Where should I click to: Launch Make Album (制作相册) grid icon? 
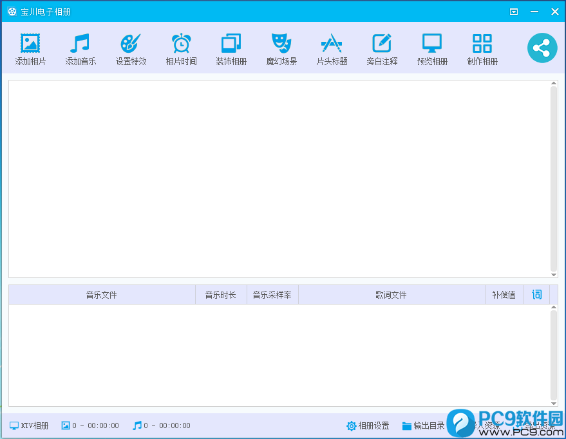coord(482,44)
